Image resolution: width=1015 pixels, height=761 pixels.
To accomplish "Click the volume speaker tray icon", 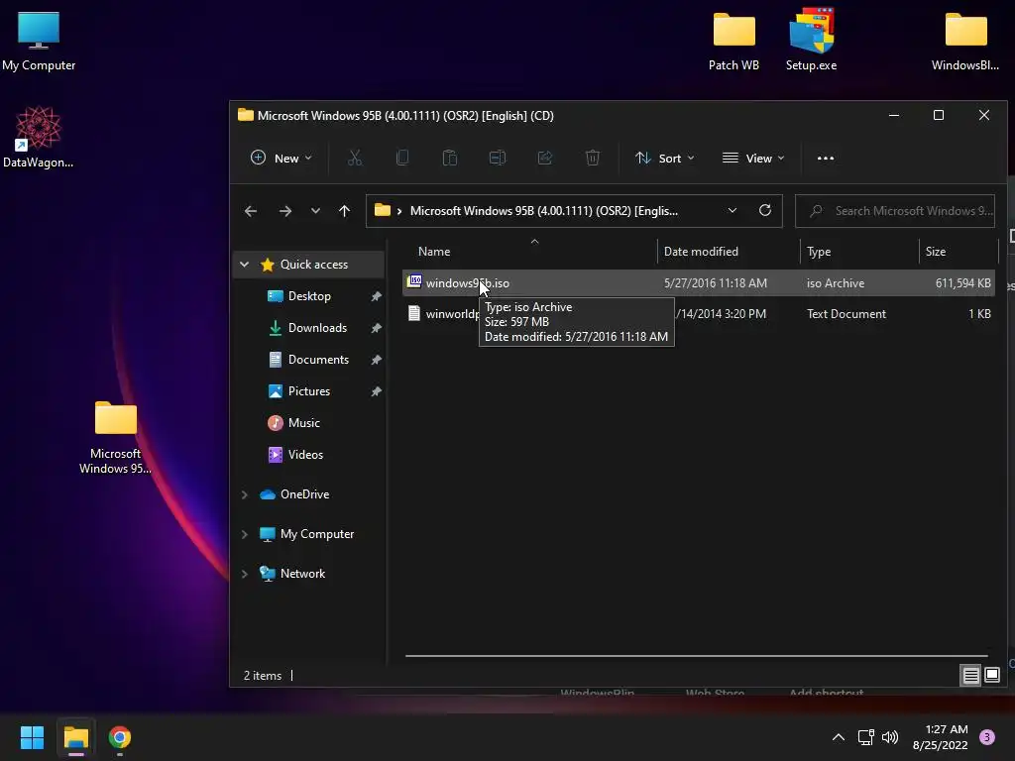I will (x=890, y=737).
